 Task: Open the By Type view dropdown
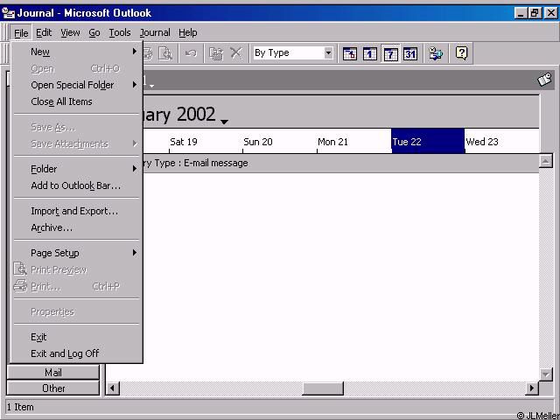(x=328, y=53)
